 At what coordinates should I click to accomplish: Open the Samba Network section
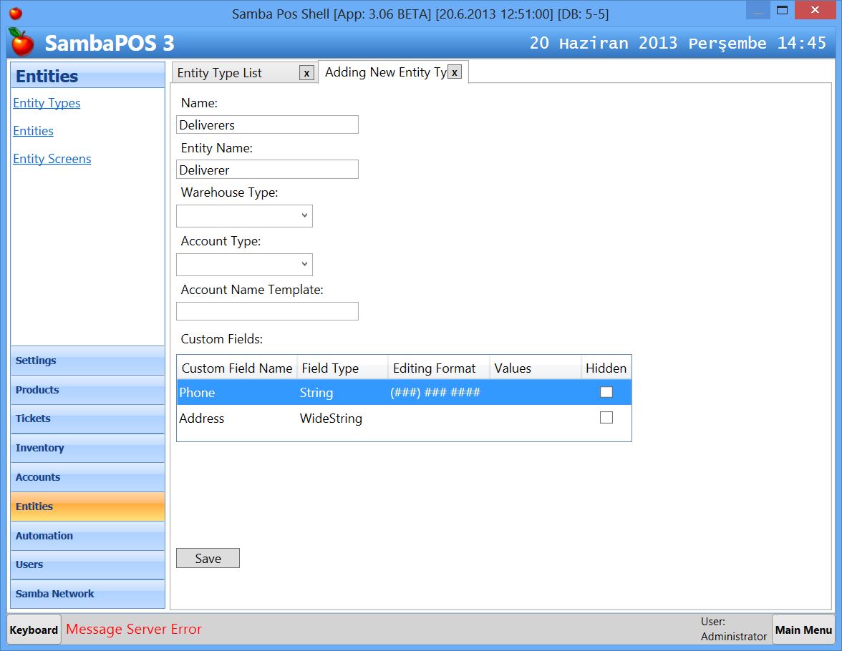87,594
